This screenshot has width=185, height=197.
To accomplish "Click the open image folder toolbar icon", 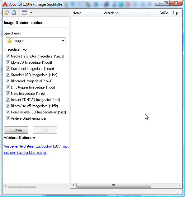I will [x=7, y=13].
